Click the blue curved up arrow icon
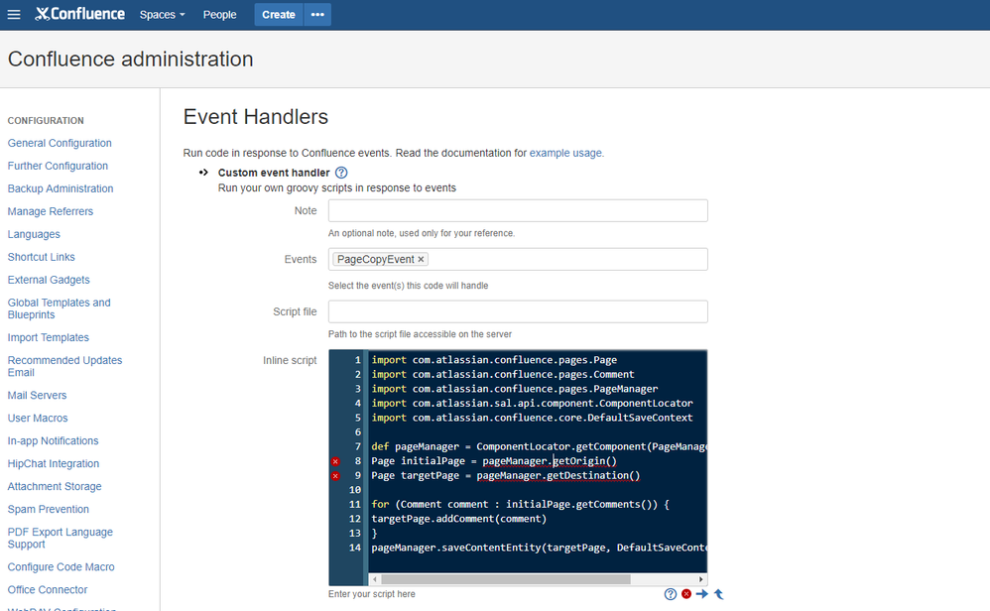This screenshot has height=611, width=990. click(x=718, y=594)
